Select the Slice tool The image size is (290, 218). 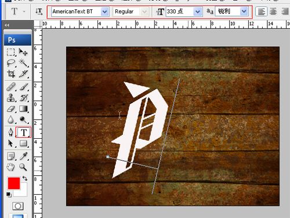pyautogui.click(x=24, y=74)
